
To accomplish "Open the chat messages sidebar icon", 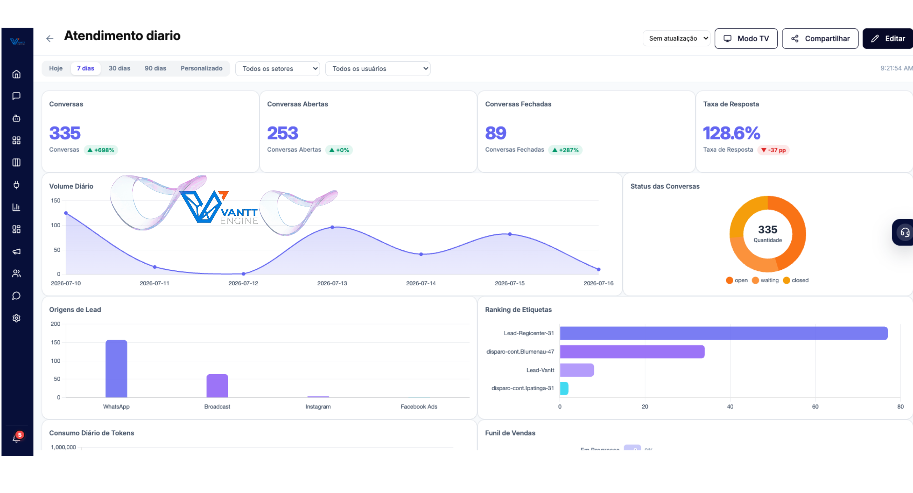I will [16, 96].
